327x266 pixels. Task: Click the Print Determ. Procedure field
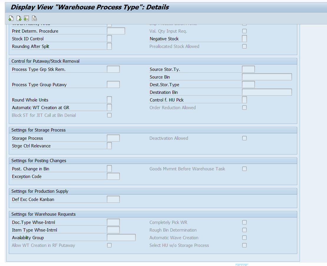(x=116, y=31)
